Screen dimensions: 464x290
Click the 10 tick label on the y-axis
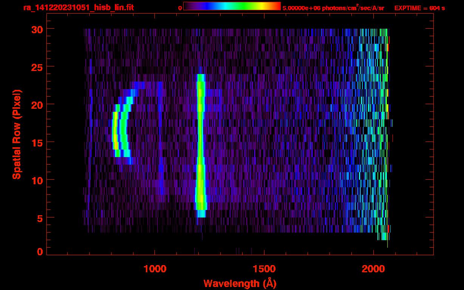[x=37, y=180]
